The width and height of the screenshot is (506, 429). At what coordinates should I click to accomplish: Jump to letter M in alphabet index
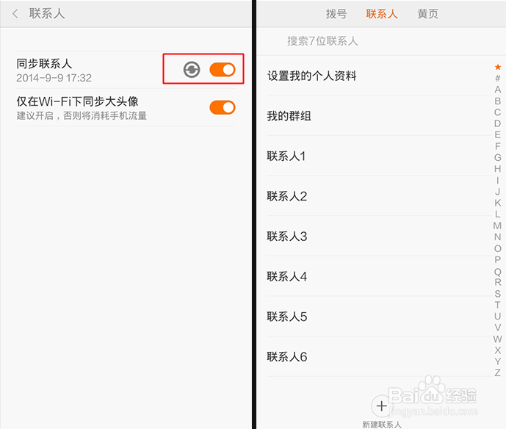point(498,226)
